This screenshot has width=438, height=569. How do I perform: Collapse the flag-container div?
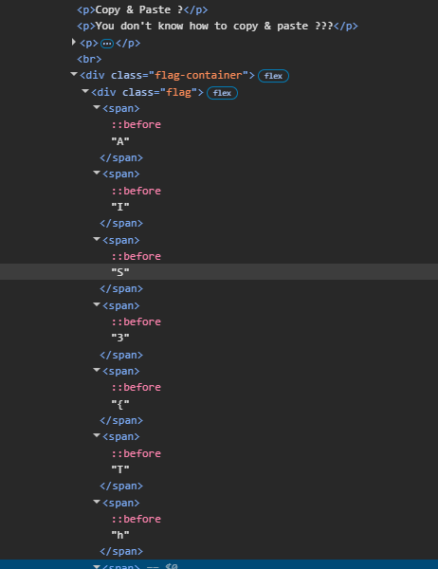(74, 74)
